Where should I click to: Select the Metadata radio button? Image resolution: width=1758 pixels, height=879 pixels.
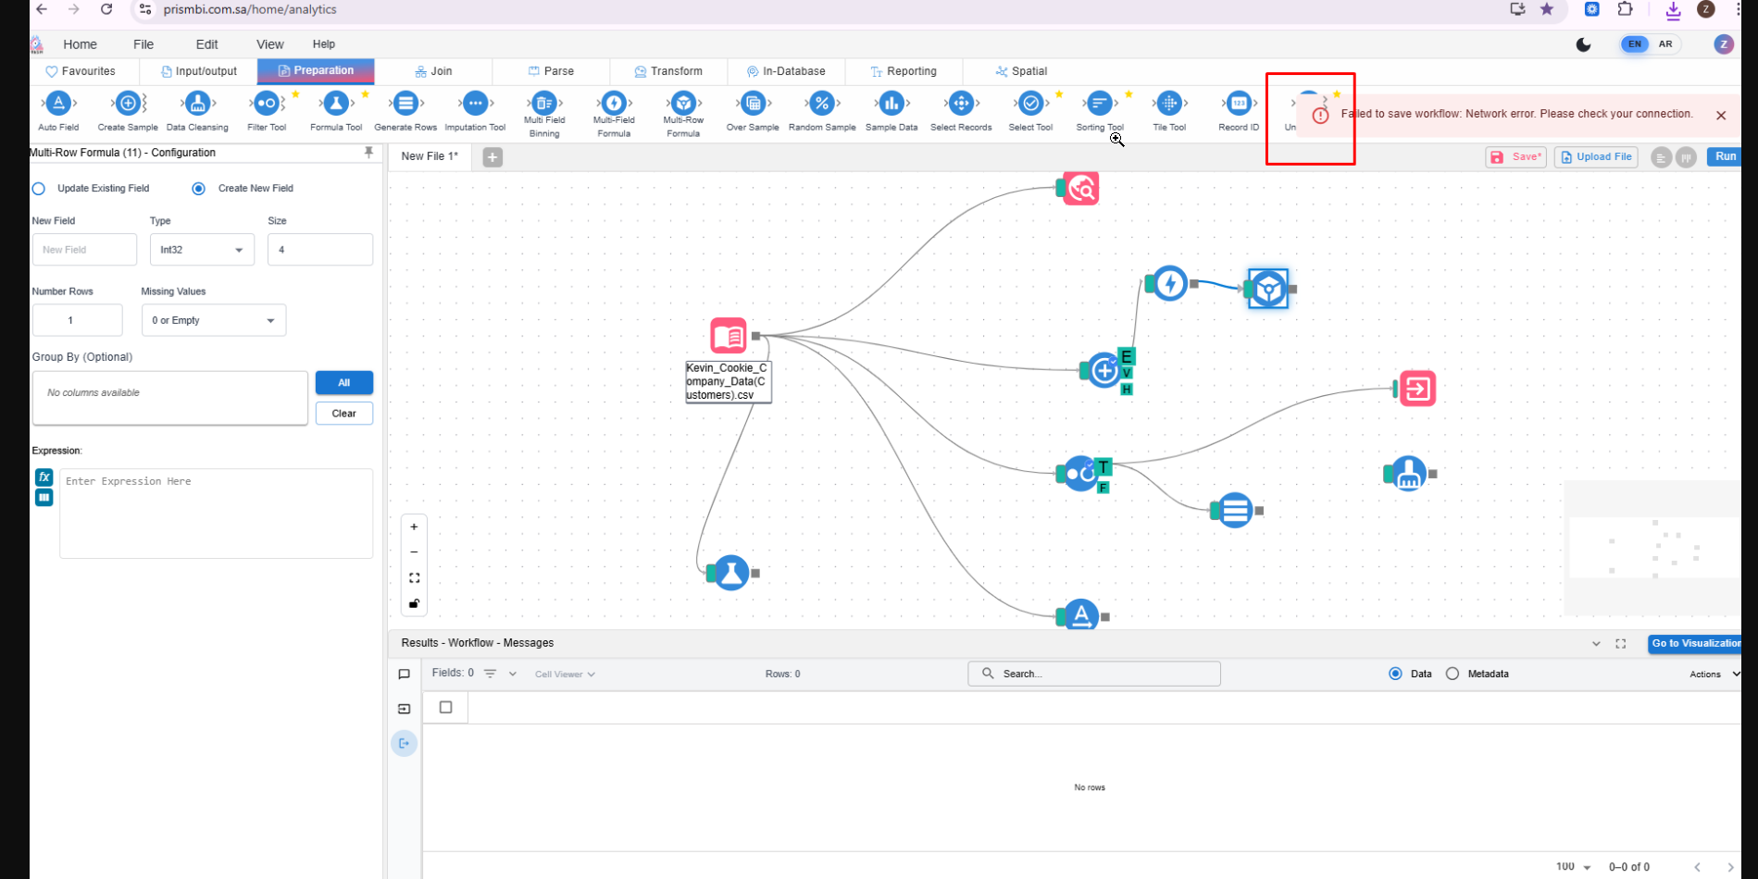tap(1453, 674)
